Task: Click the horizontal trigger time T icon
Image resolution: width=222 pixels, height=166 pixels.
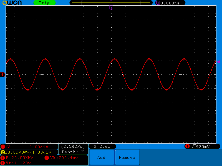Action: click(x=158, y=3)
